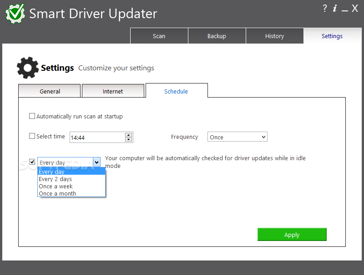
Task: Click the Smart Driver Updater logo
Action: click(15, 14)
